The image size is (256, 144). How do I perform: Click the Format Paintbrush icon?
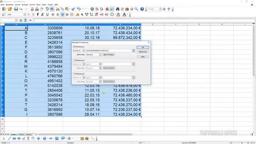(73, 9)
